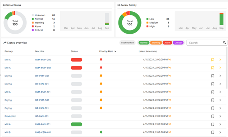This screenshot has height=137, width=228.
Task: Open UT-FAN-501 row chevron
Action: 220,116
